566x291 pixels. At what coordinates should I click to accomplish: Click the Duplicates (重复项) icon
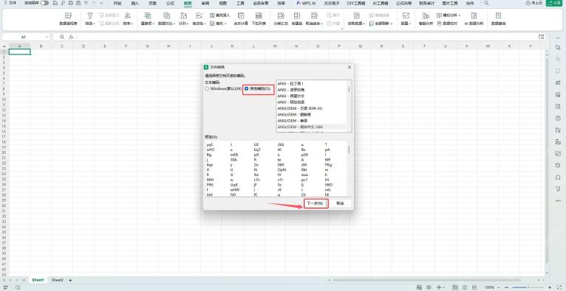(148, 15)
